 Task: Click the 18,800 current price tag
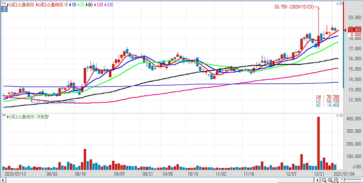354,30
